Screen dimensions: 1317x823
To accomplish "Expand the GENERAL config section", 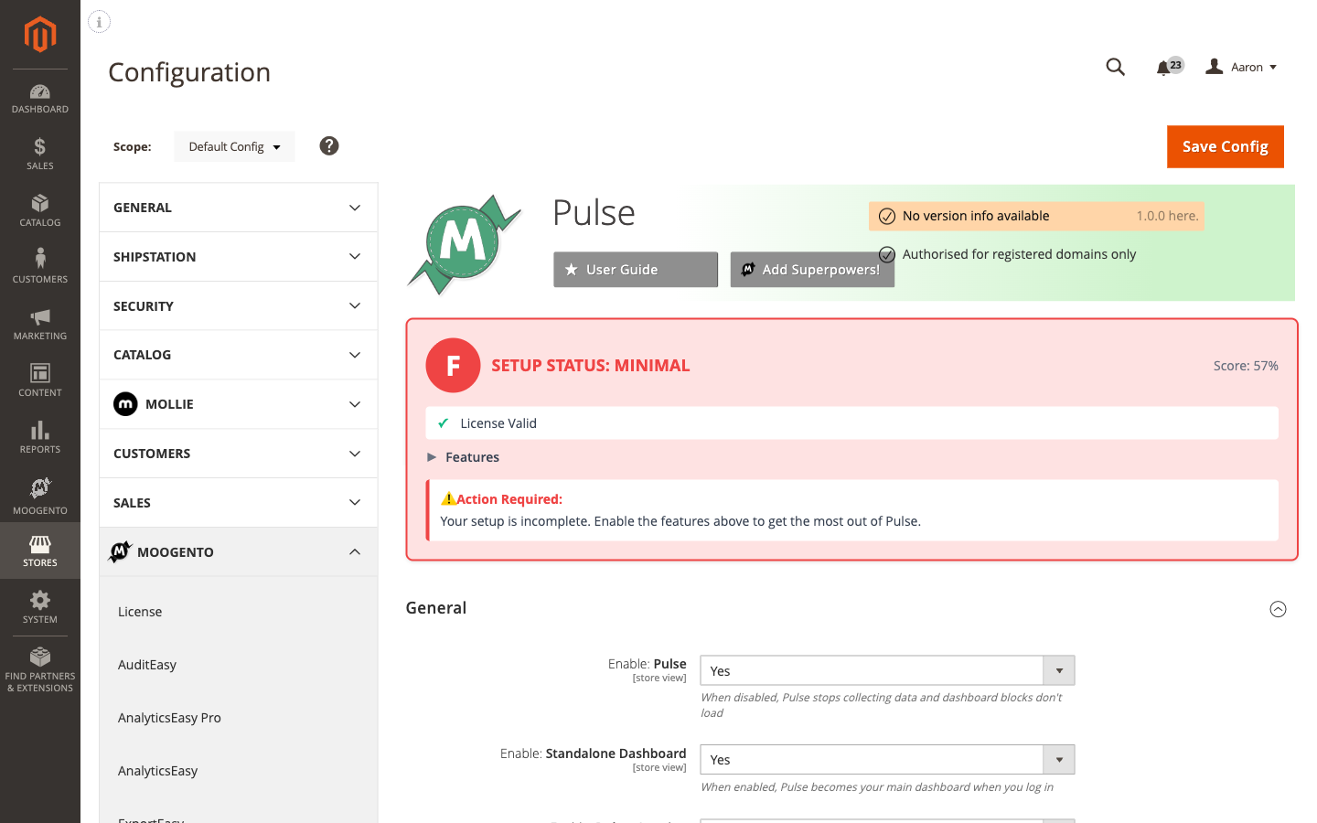I will pos(238,208).
